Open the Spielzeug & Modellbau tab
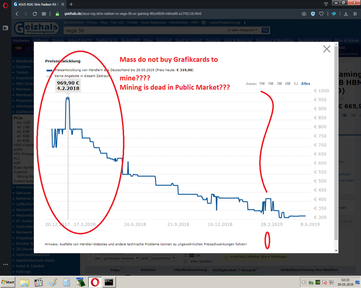Viewport: 361px width, 288px height. pos(275,40)
